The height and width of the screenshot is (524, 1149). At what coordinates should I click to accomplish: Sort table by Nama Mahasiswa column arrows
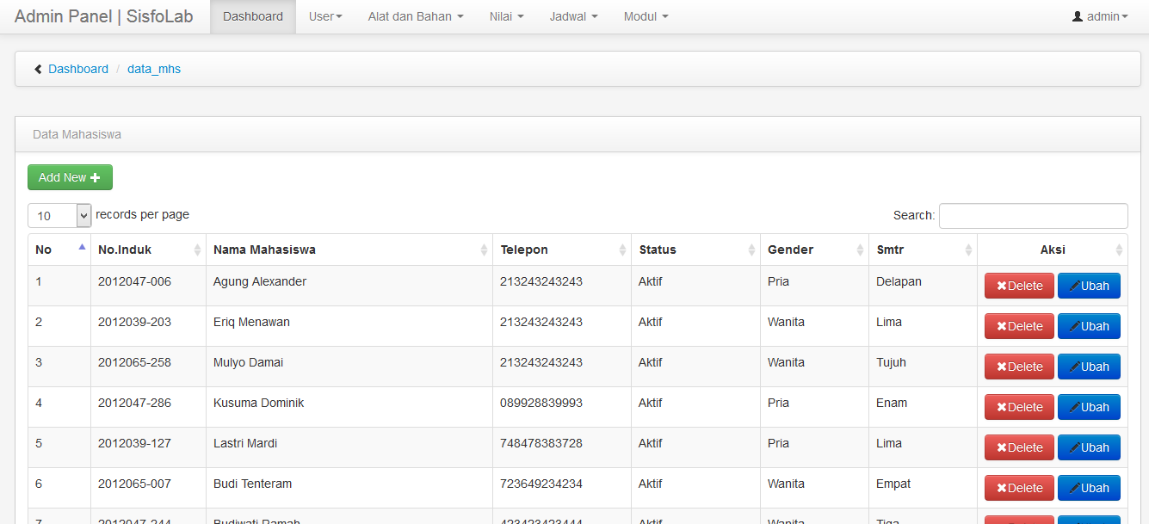pos(484,250)
